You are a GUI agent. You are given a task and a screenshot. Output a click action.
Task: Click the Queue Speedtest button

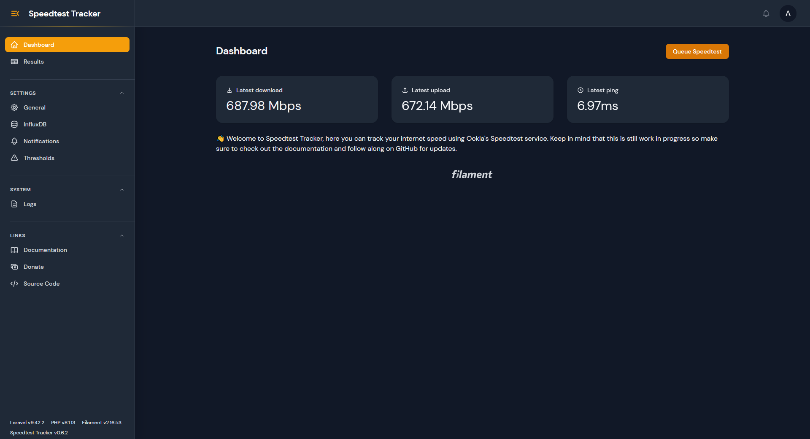(697, 51)
